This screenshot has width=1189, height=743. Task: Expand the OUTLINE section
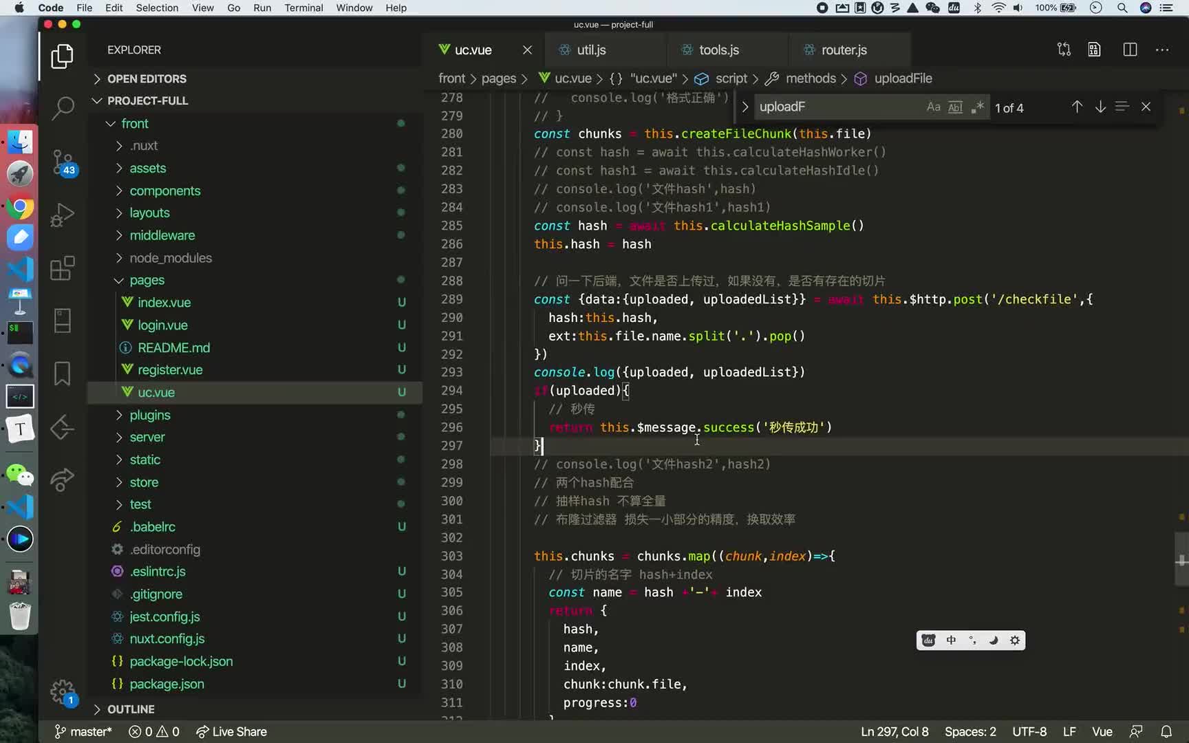(255, 709)
